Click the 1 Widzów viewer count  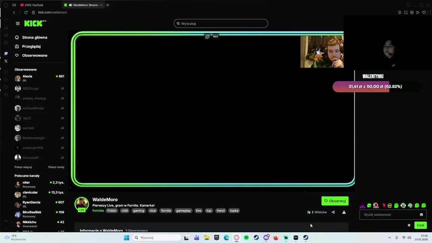tap(317, 212)
